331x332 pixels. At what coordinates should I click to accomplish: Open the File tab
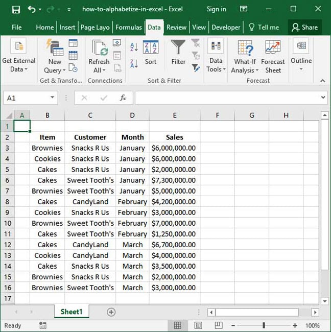click(16, 27)
